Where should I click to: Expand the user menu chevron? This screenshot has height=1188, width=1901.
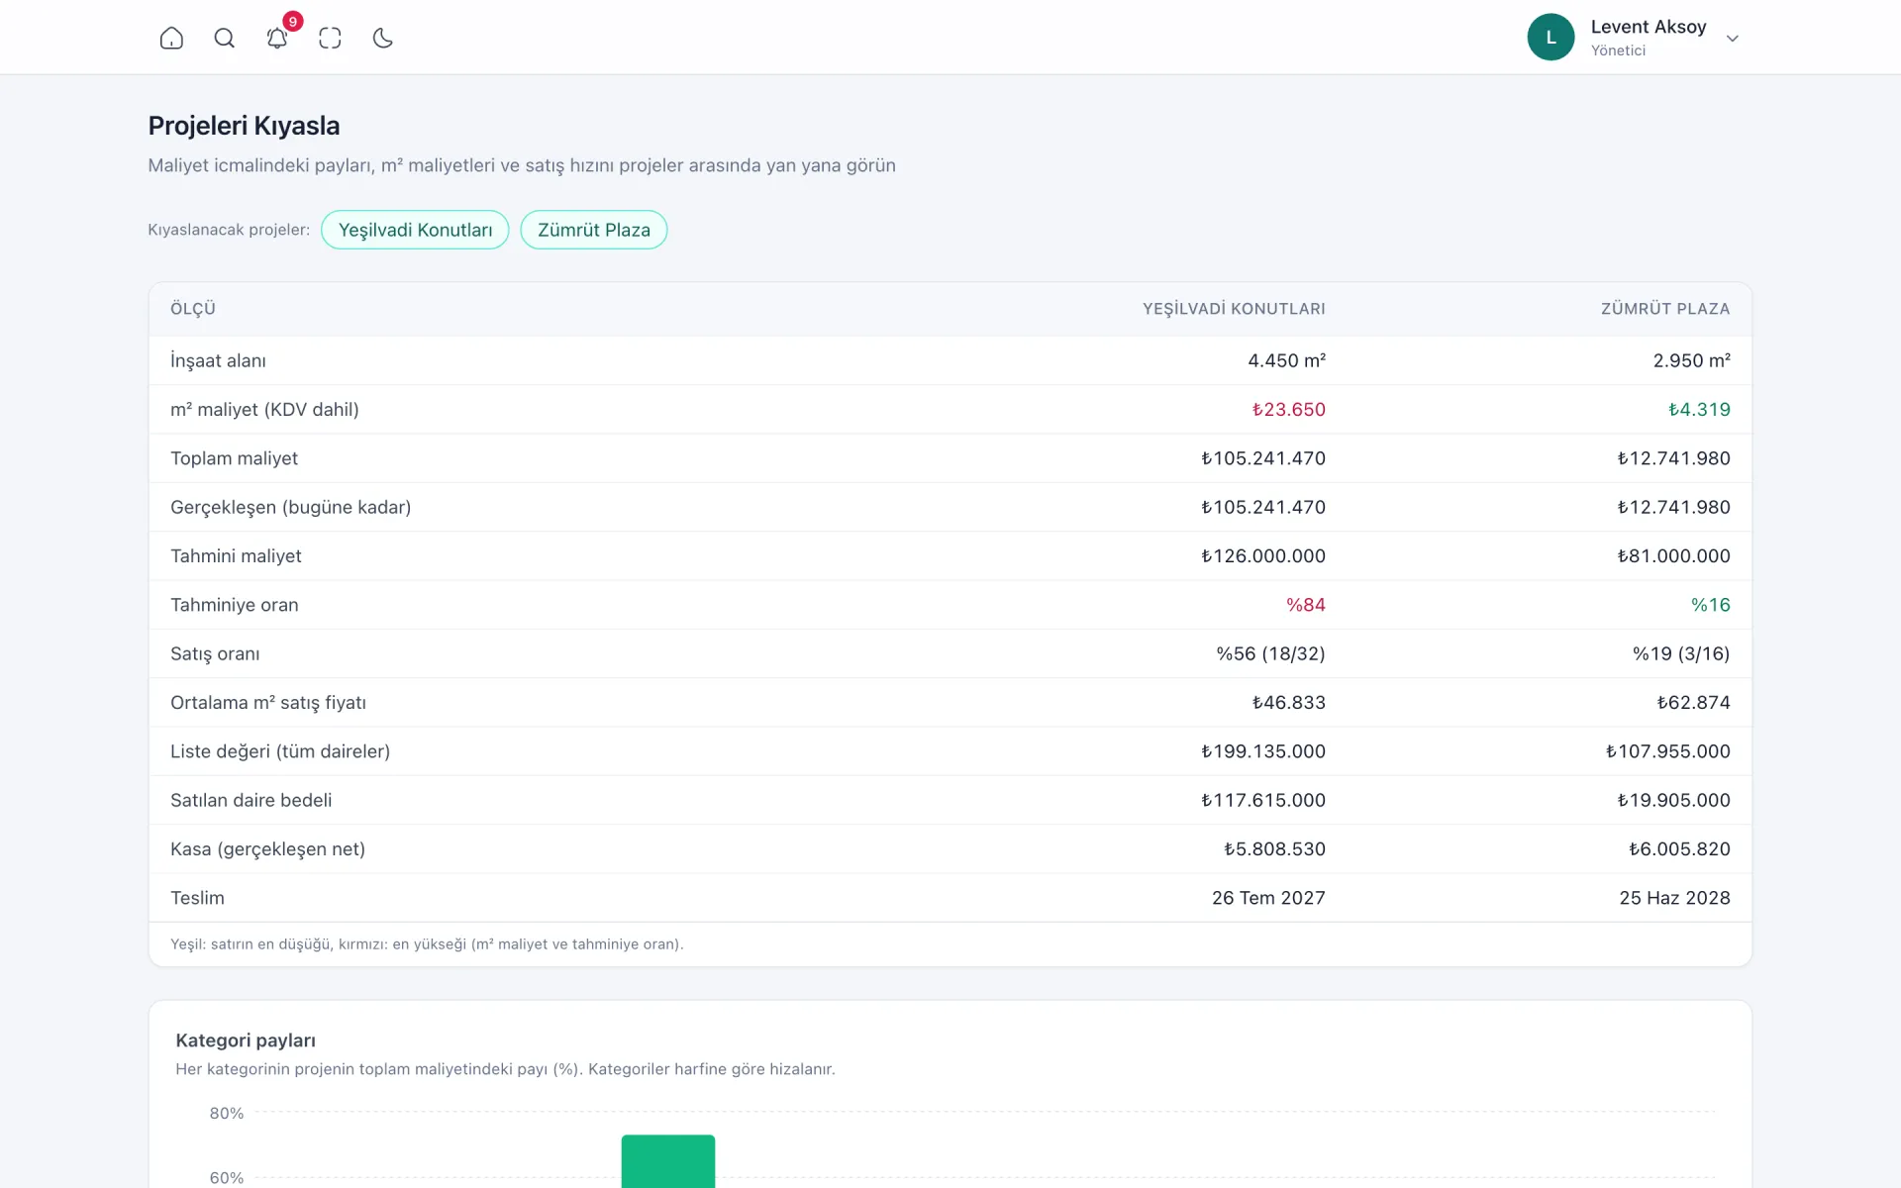[1732, 39]
